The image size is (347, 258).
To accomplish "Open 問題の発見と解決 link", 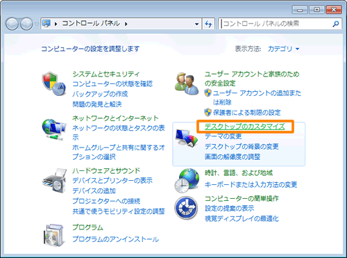I will 97,104.
